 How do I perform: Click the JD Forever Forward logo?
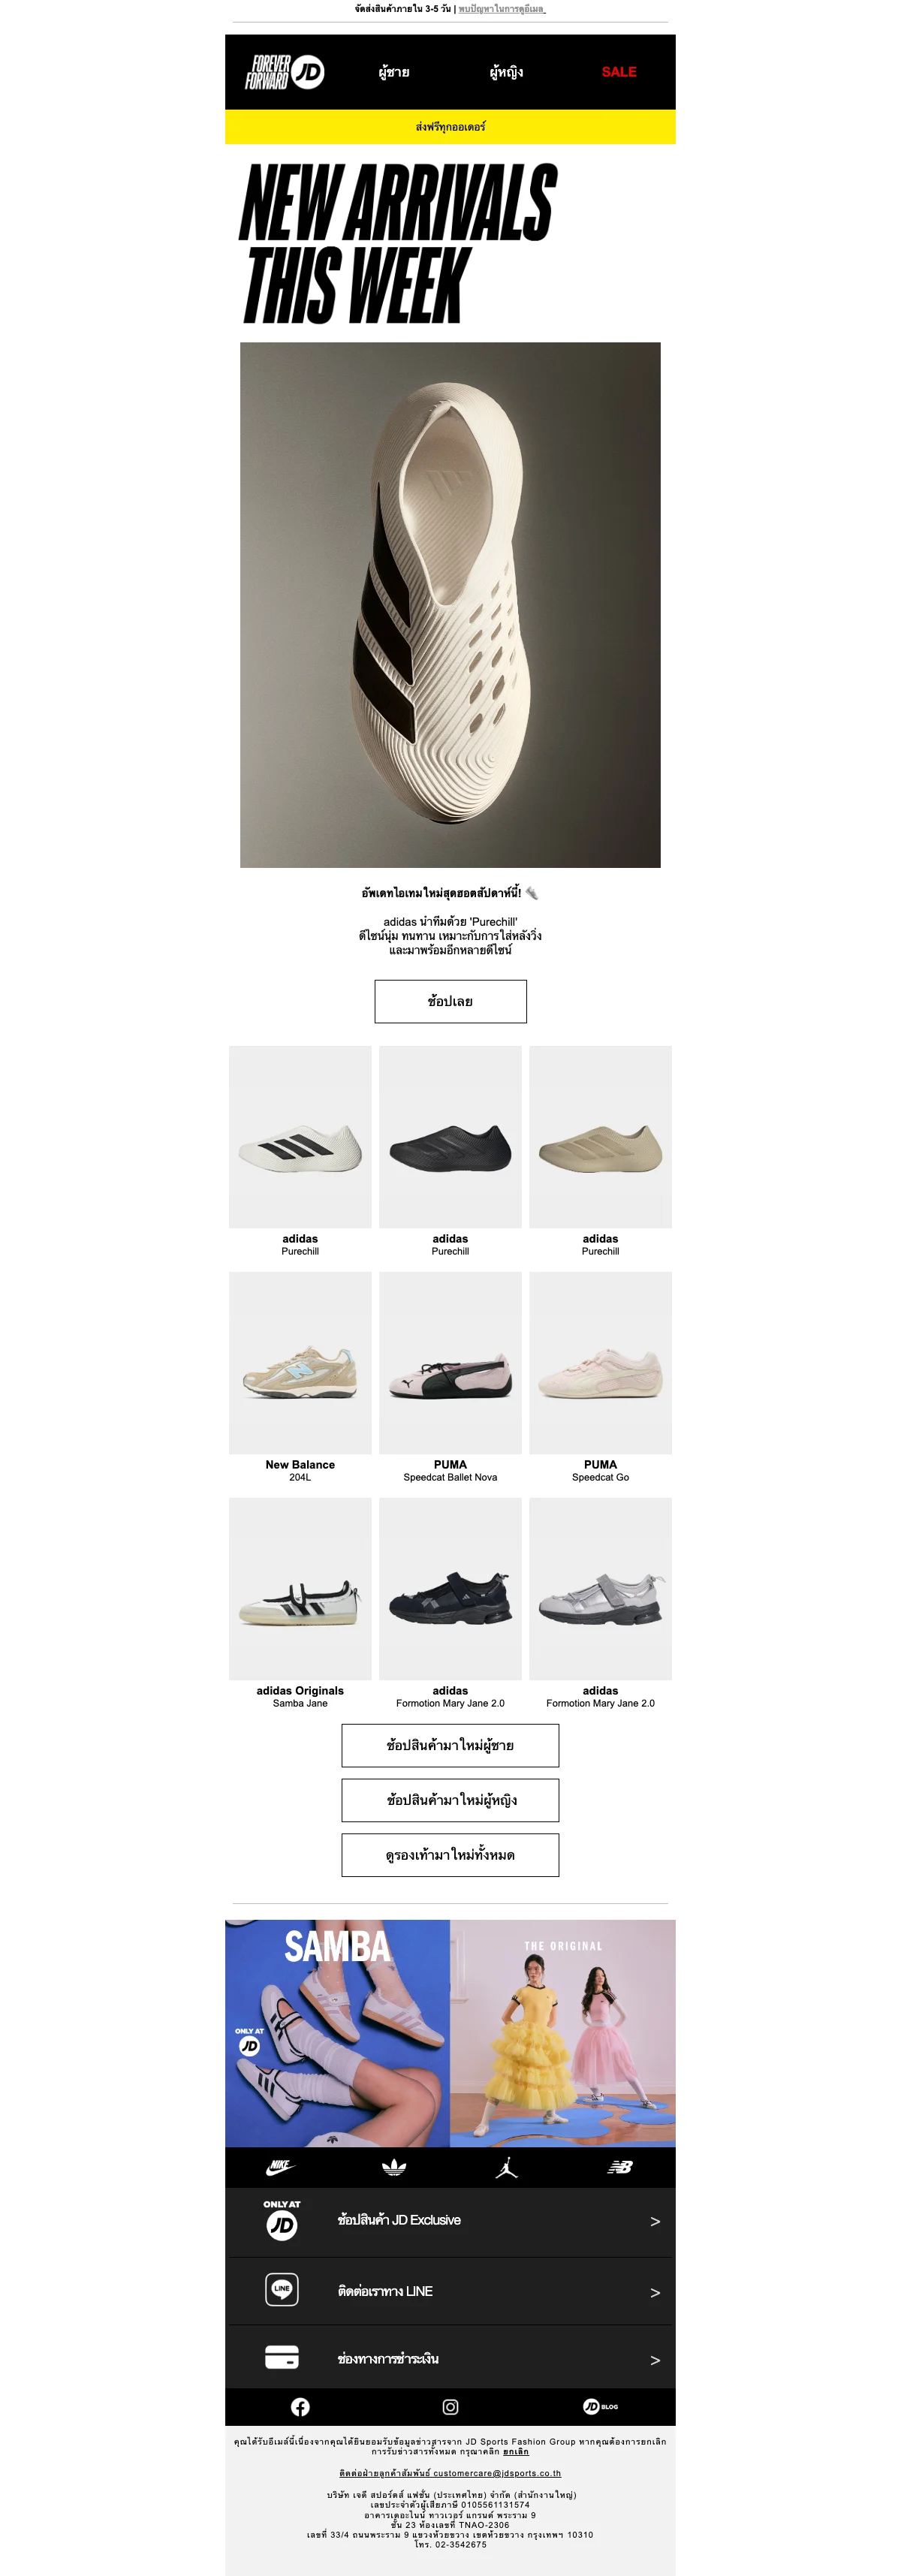coord(284,72)
